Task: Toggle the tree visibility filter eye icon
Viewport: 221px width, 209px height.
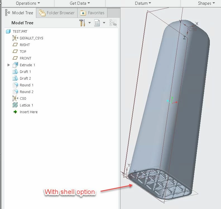Action: [x=113, y=23]
